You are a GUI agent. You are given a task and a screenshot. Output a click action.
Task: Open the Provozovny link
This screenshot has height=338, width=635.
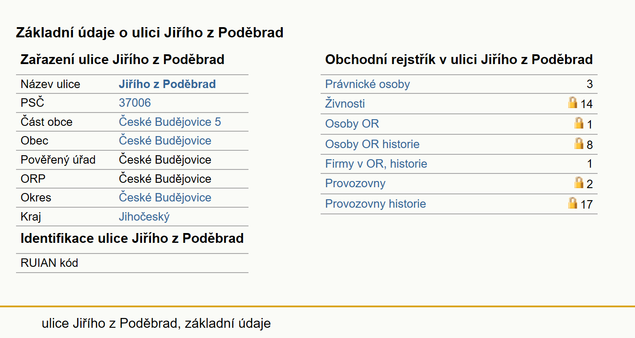coord(355,183)
